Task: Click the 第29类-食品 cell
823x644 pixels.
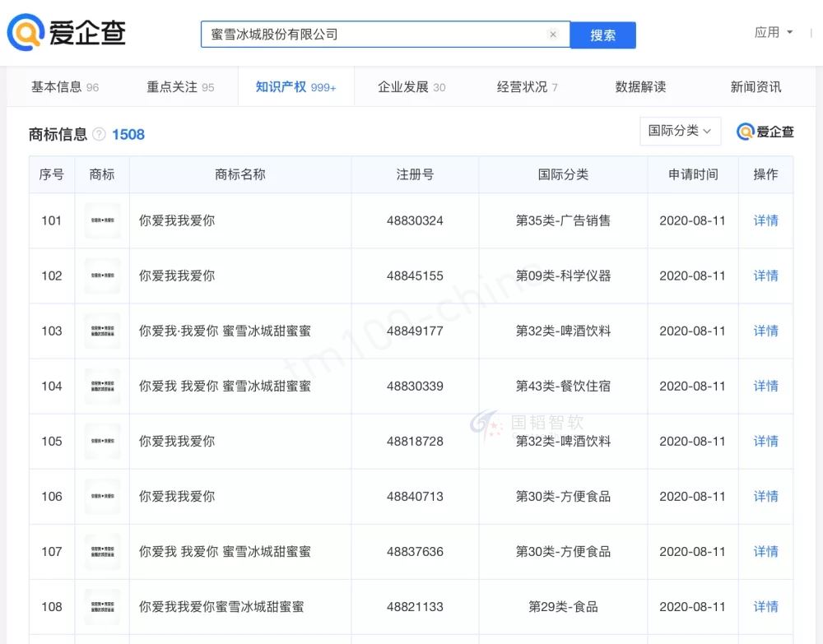Action: [x=563, y=607]
